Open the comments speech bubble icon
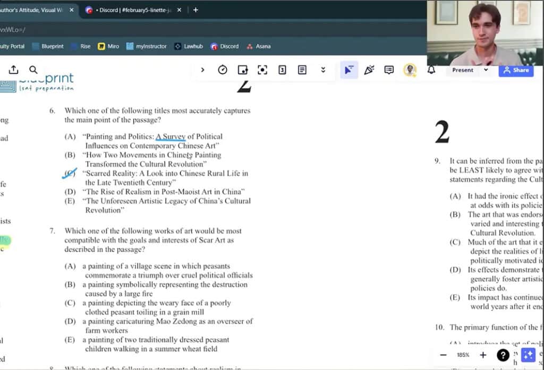 click(x=389, y=70)
